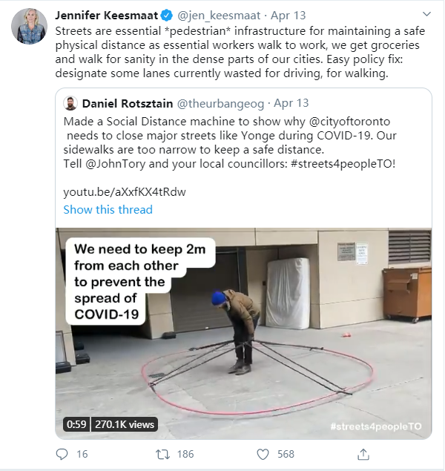Open the @JohnTory mention
This screenshot has height=471, width=445.
(x=115, y=164)
